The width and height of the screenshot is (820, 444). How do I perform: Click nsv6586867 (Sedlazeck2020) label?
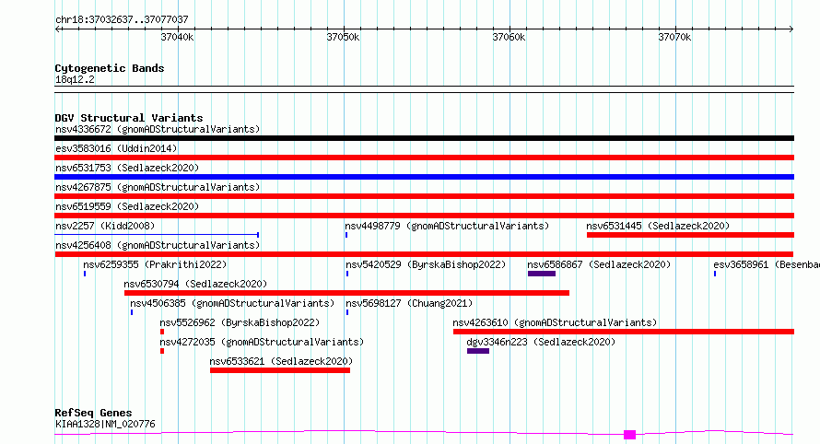tap(599, 264)
